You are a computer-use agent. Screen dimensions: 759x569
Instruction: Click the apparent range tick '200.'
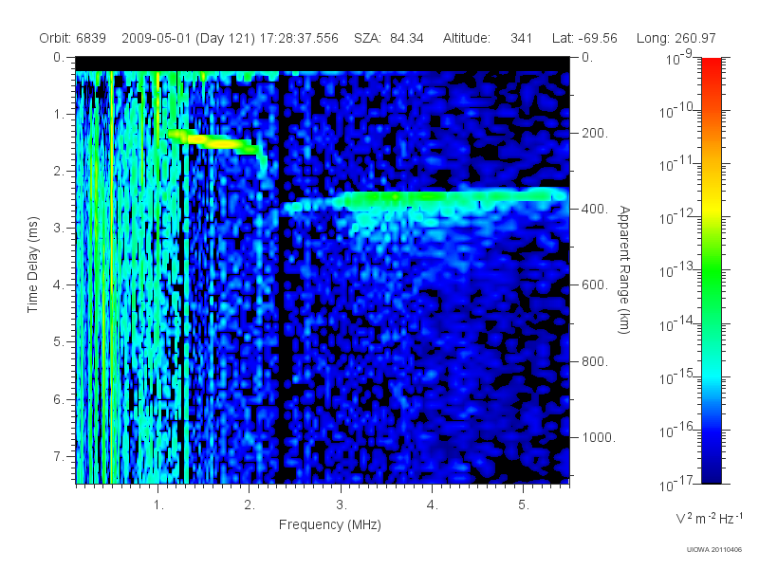click(x=595, y=133)
